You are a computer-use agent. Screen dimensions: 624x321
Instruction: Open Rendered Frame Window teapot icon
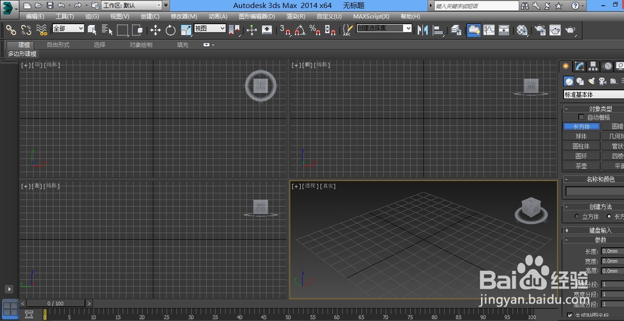pyautogui.click(x=555, y=30)
